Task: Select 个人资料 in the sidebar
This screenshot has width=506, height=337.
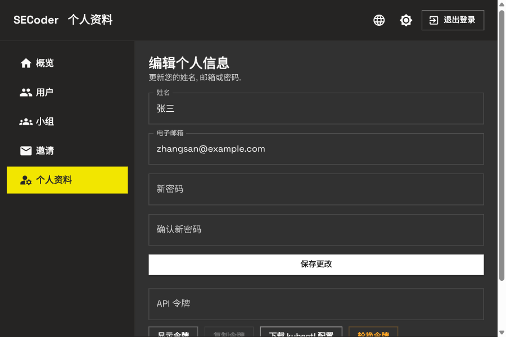Action: 67,180
